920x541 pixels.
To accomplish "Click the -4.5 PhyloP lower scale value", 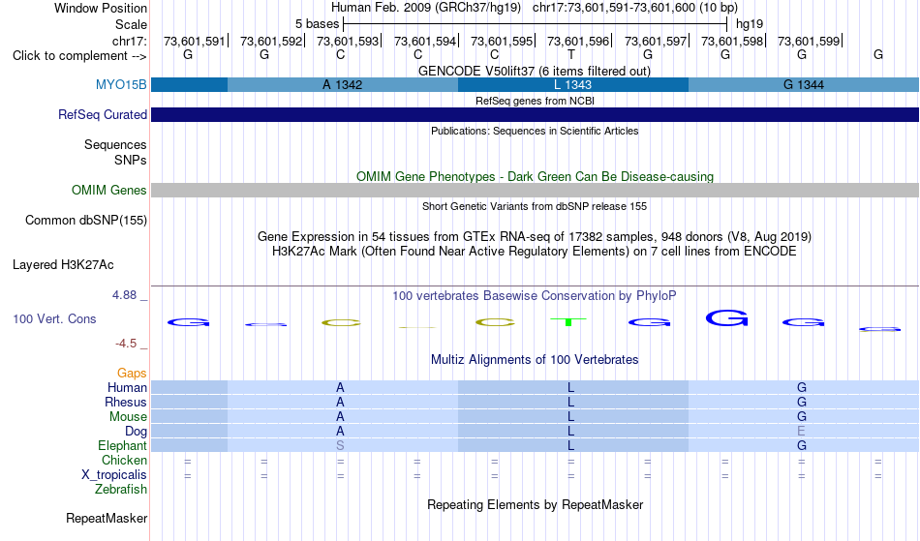I will [126, 344].
